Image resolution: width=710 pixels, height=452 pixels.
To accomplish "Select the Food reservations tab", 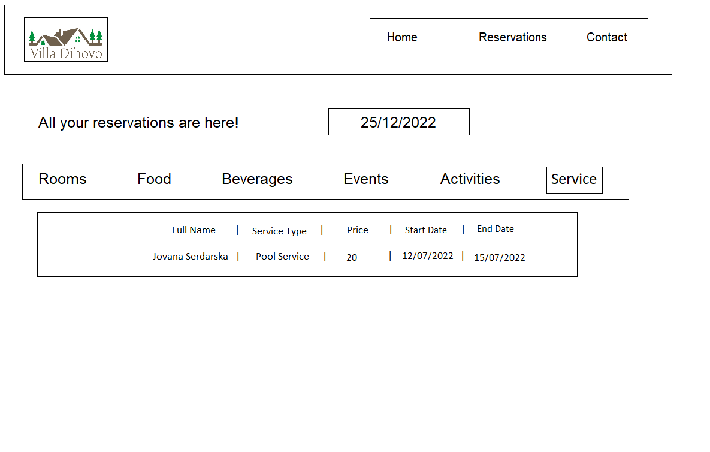I will [x=154, y=179].
